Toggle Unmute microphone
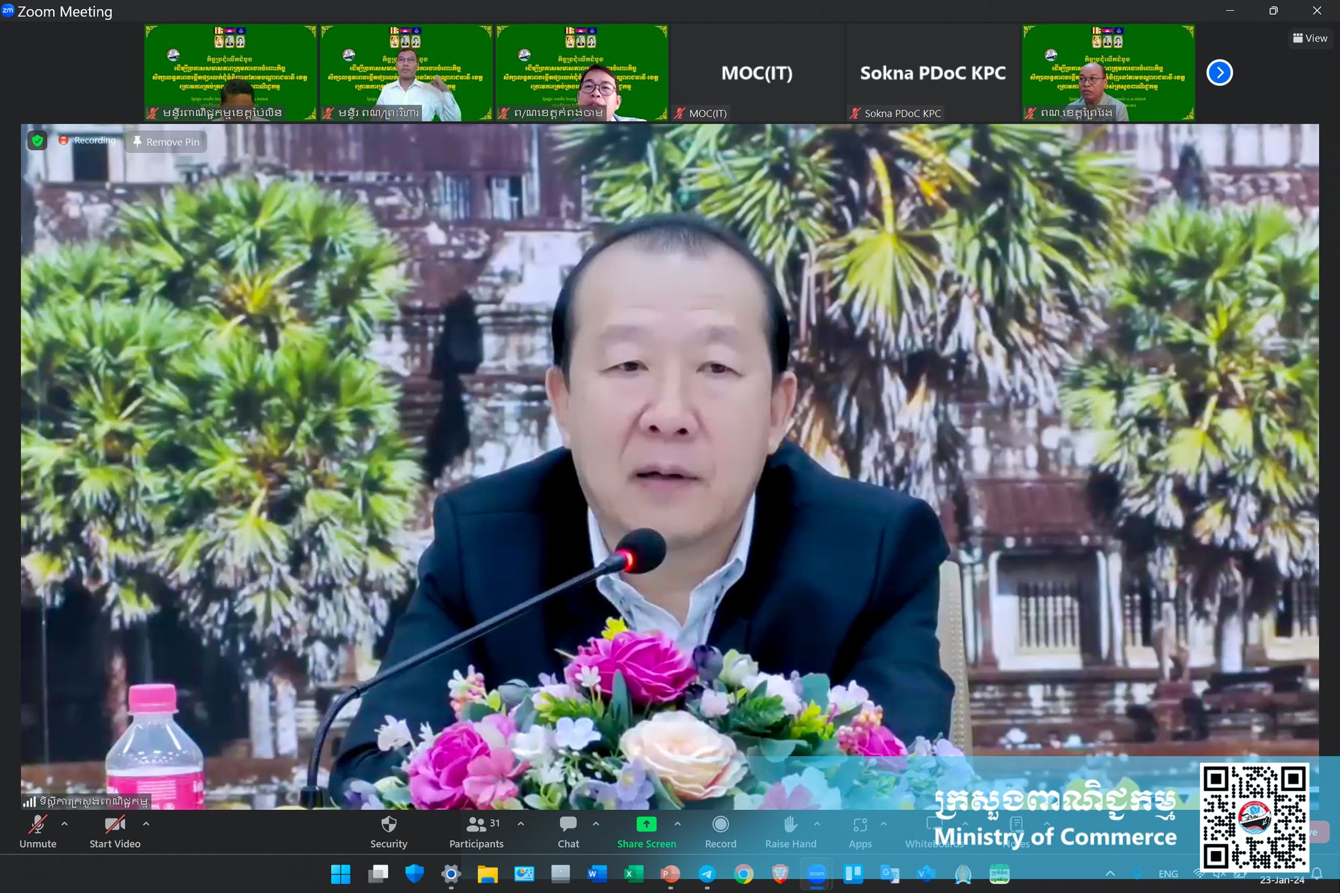This screenshot has width=1340, height=893. point(37,826)
